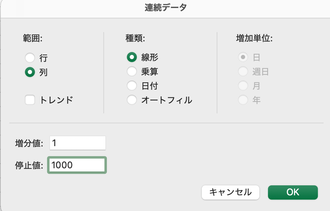Select the 月 option under 増加単位
The height and width of the screenshot is (211, 330).
click(243, 86)
